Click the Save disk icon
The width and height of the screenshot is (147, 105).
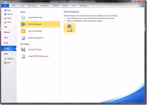pos(5,10)
